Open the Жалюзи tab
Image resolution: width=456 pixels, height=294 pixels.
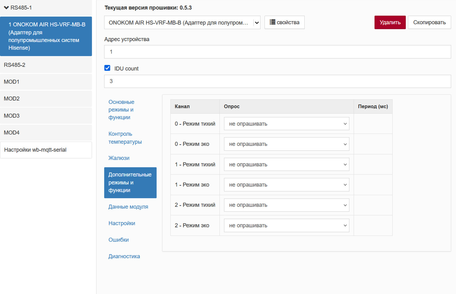(x=119, y=158)
